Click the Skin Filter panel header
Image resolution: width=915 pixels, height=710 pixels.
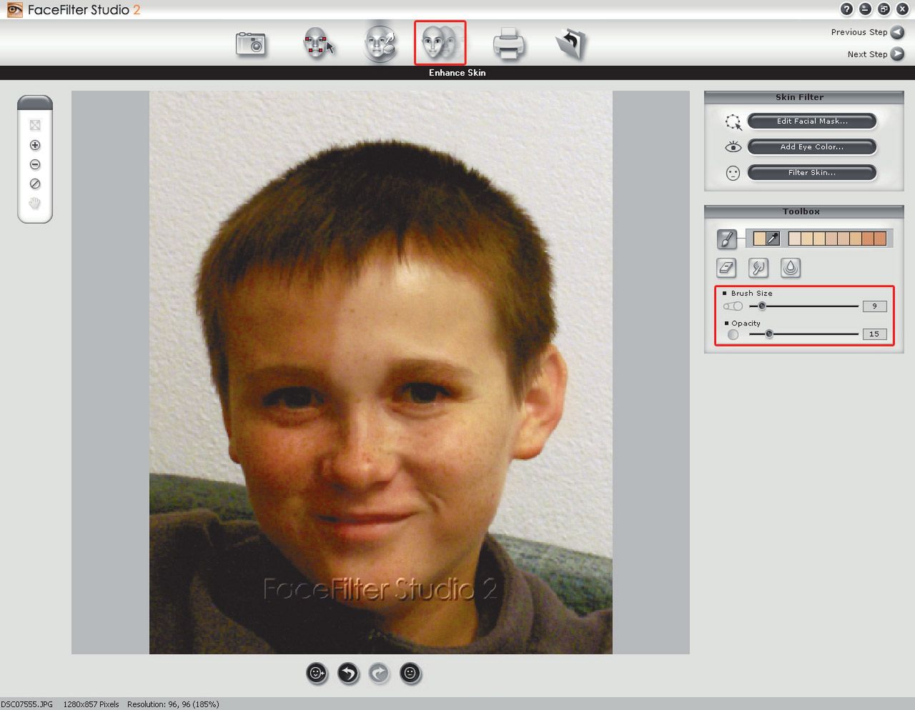pos(803,97)
